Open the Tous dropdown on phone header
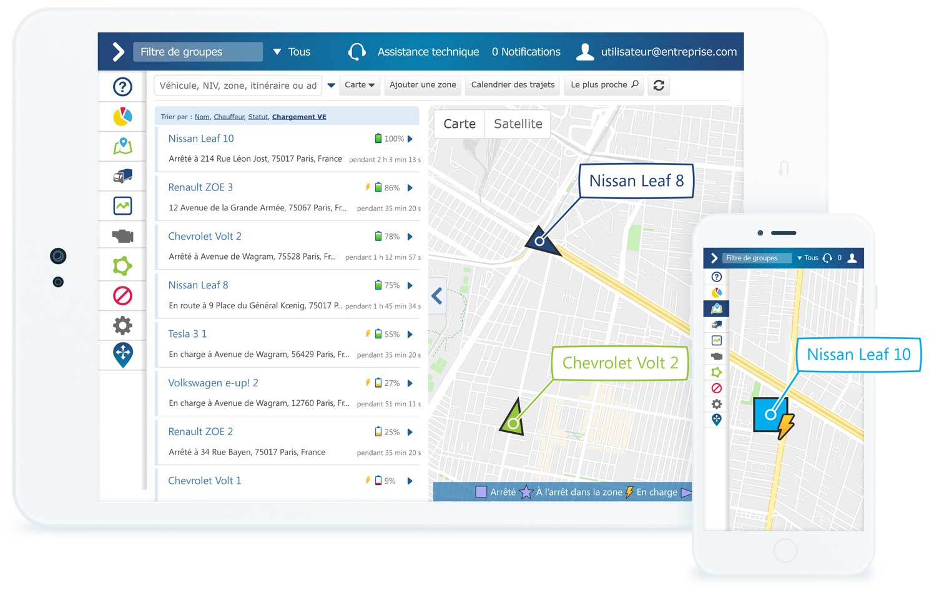The image size is (934, 593). (808, 258)
